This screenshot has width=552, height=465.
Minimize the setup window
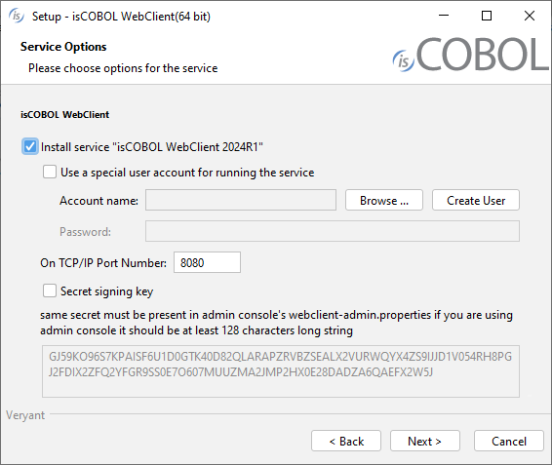pos(444,16)
